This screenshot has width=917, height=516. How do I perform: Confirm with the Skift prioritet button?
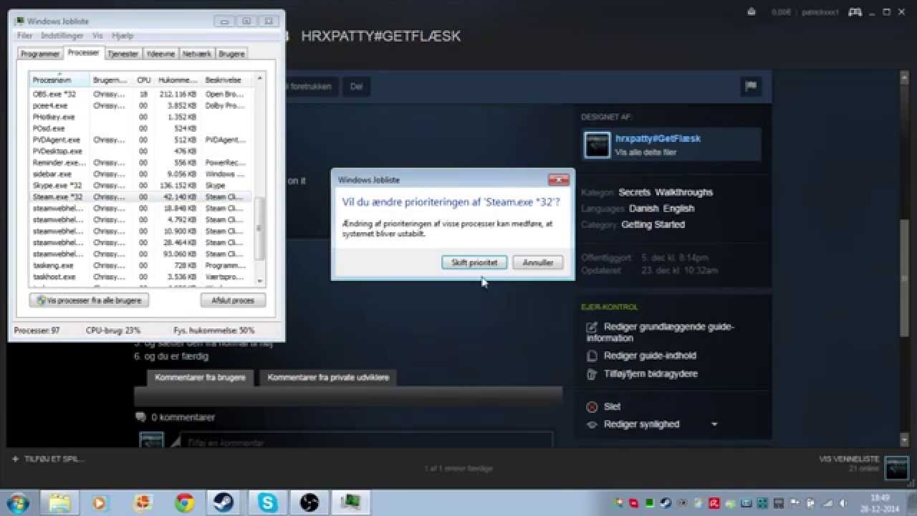tap(474, 262)
